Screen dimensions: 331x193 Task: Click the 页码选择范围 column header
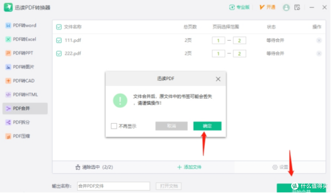[226, 27]
